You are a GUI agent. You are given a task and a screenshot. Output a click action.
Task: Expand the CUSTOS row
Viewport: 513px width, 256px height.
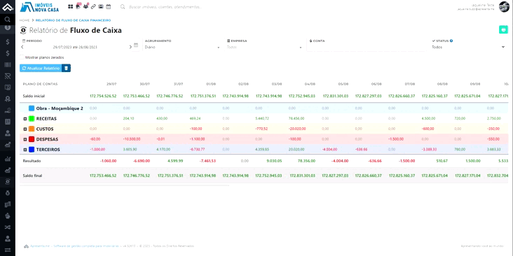click(x=25, y=129)
